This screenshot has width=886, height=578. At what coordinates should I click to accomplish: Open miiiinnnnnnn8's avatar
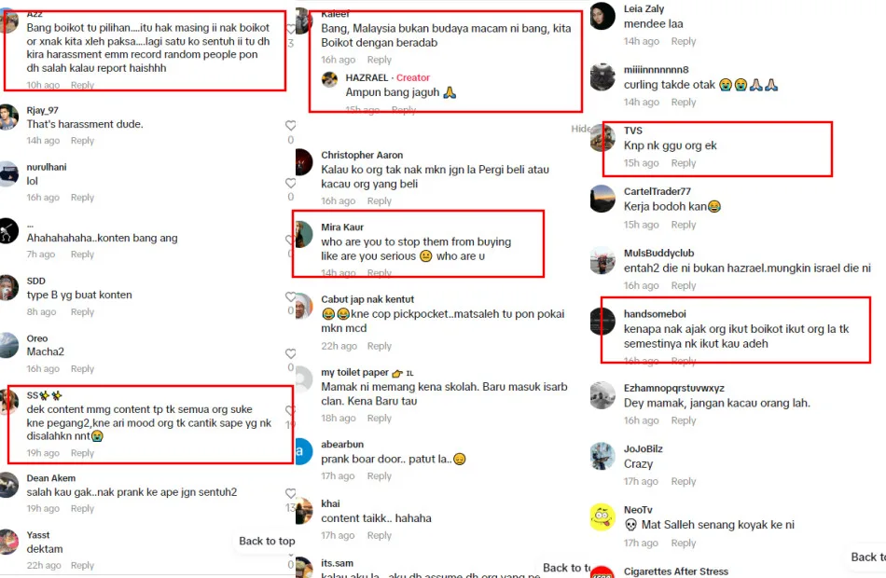pos(602,77)
